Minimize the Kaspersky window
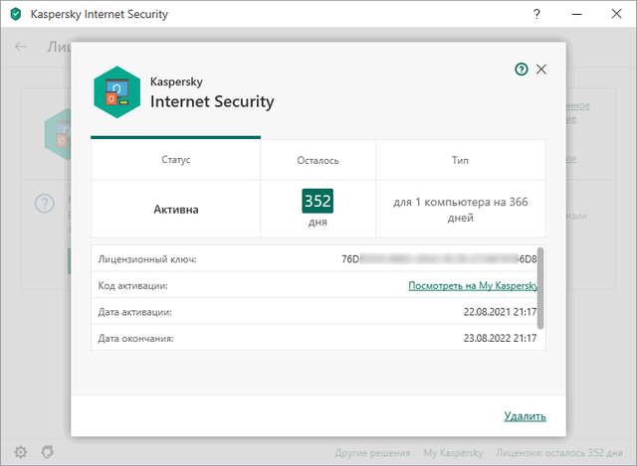This screenshot has height=466, width=637. (x=577, y=14)
